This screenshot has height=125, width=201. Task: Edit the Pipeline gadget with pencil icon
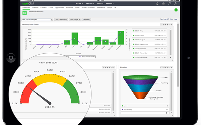tap(163, 67)
